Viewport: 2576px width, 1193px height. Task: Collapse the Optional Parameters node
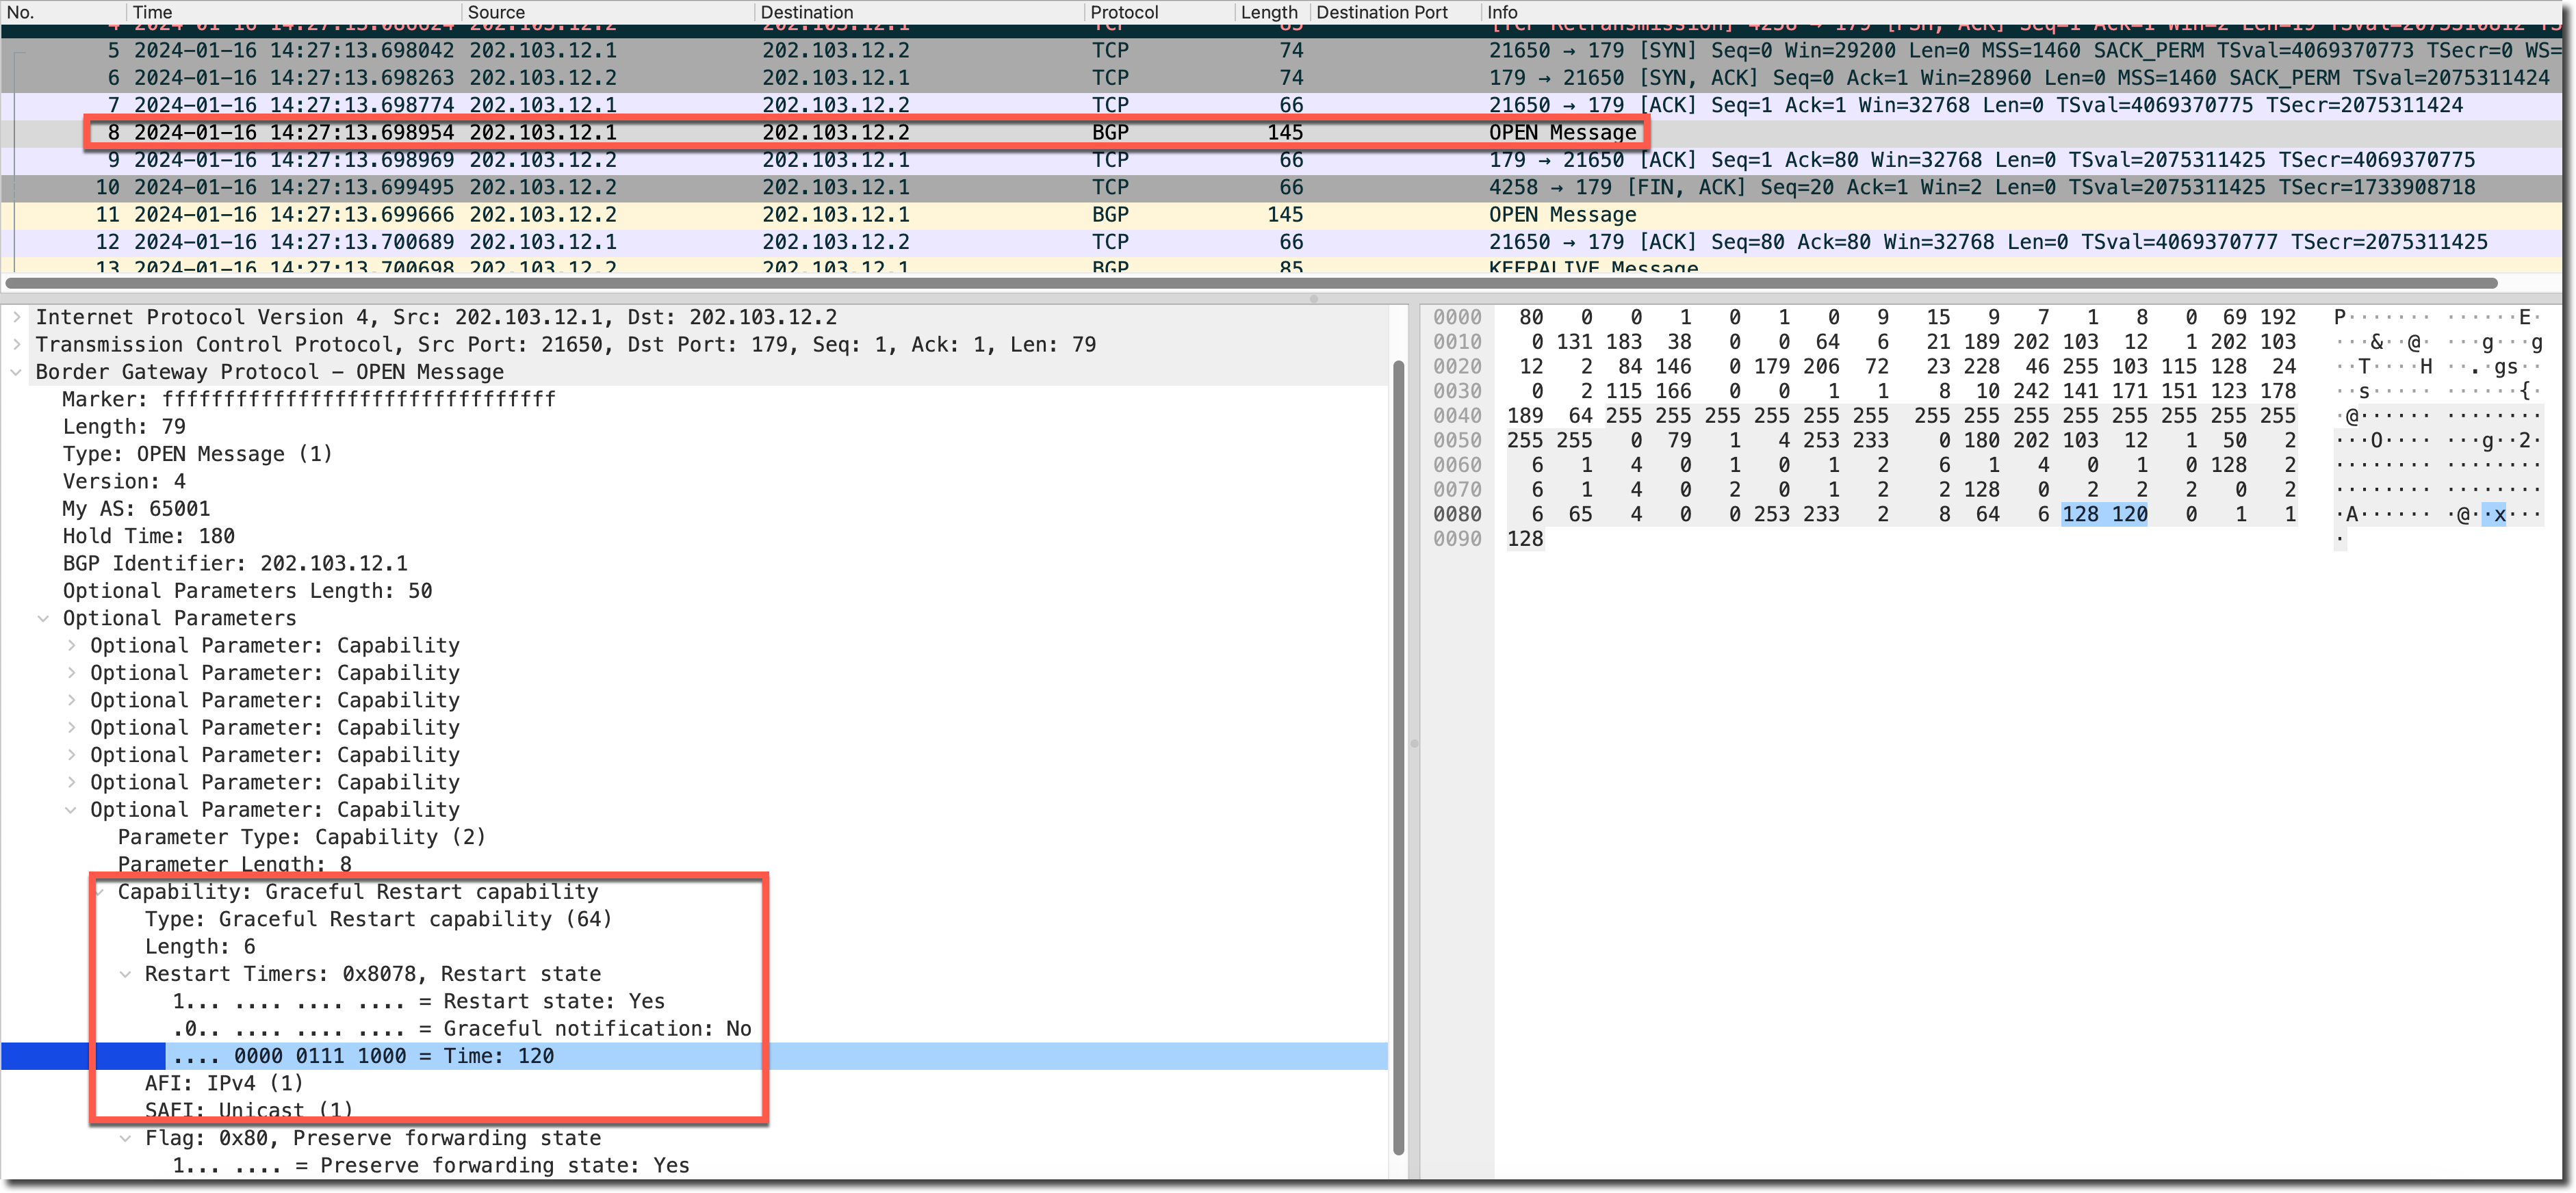pos(43,618)
